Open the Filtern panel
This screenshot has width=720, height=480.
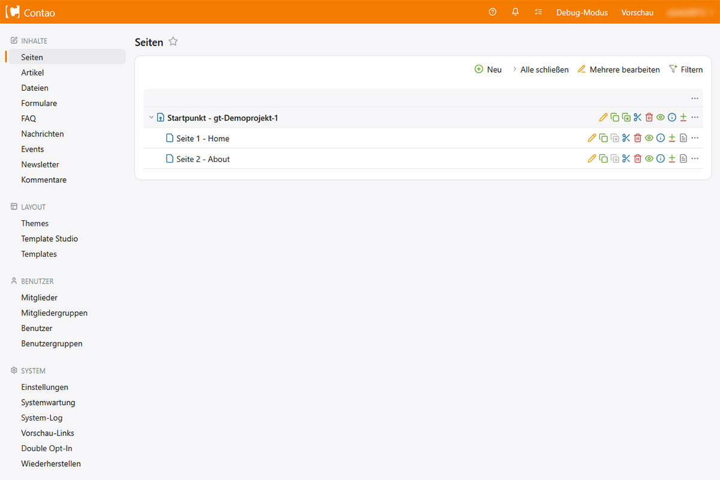point(686,70)
